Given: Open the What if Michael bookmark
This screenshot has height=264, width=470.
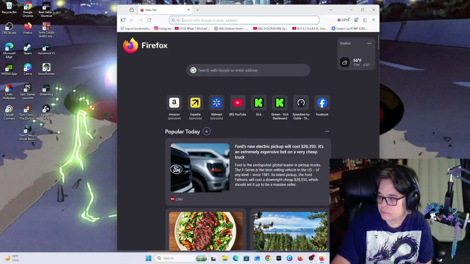Looking at the screenshot, I should click(x=193, y=29).
